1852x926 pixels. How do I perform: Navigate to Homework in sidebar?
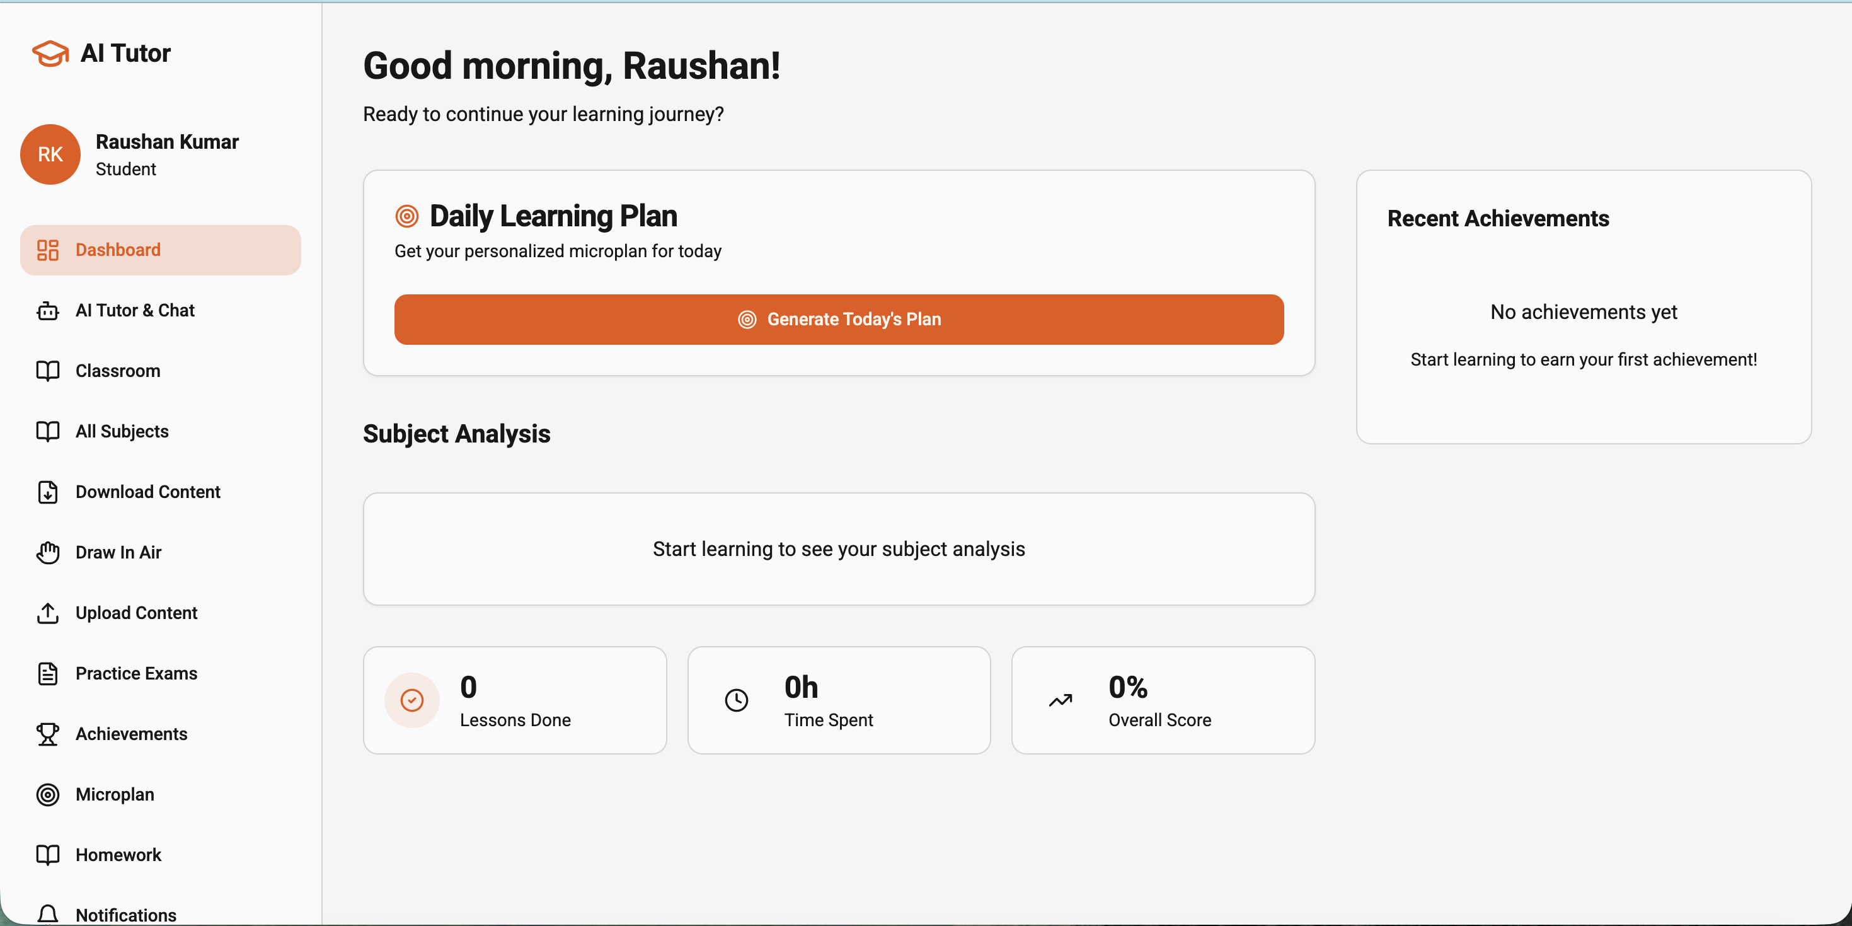click(118, 855)
